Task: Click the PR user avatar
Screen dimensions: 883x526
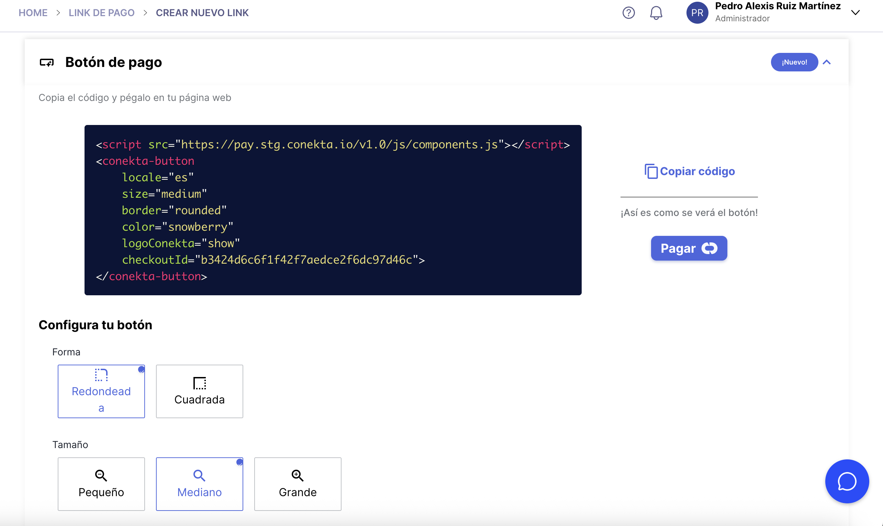Action: 697,13
